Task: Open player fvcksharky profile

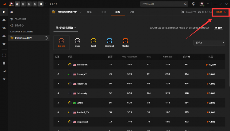Action: [82, 93]
